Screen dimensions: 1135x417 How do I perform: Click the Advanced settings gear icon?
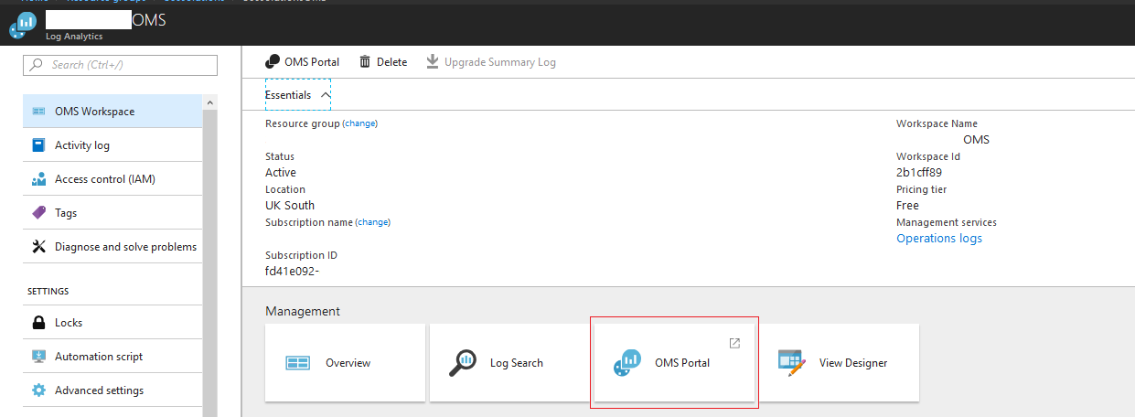(38, 390)
